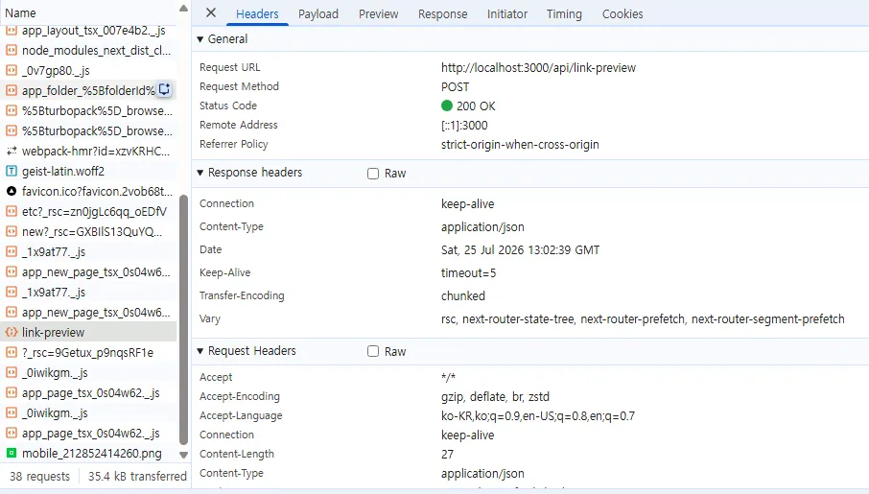The width and height of the screenshot is (869, 494).
Task: Select the Response tab
Action: pos(442,13)
